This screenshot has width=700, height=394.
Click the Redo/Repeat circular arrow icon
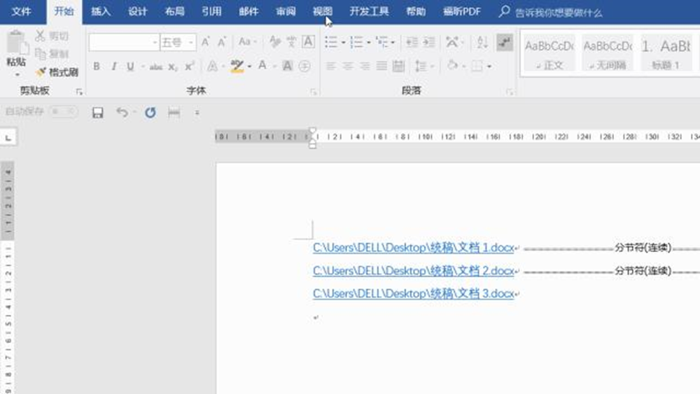[150, 113]
